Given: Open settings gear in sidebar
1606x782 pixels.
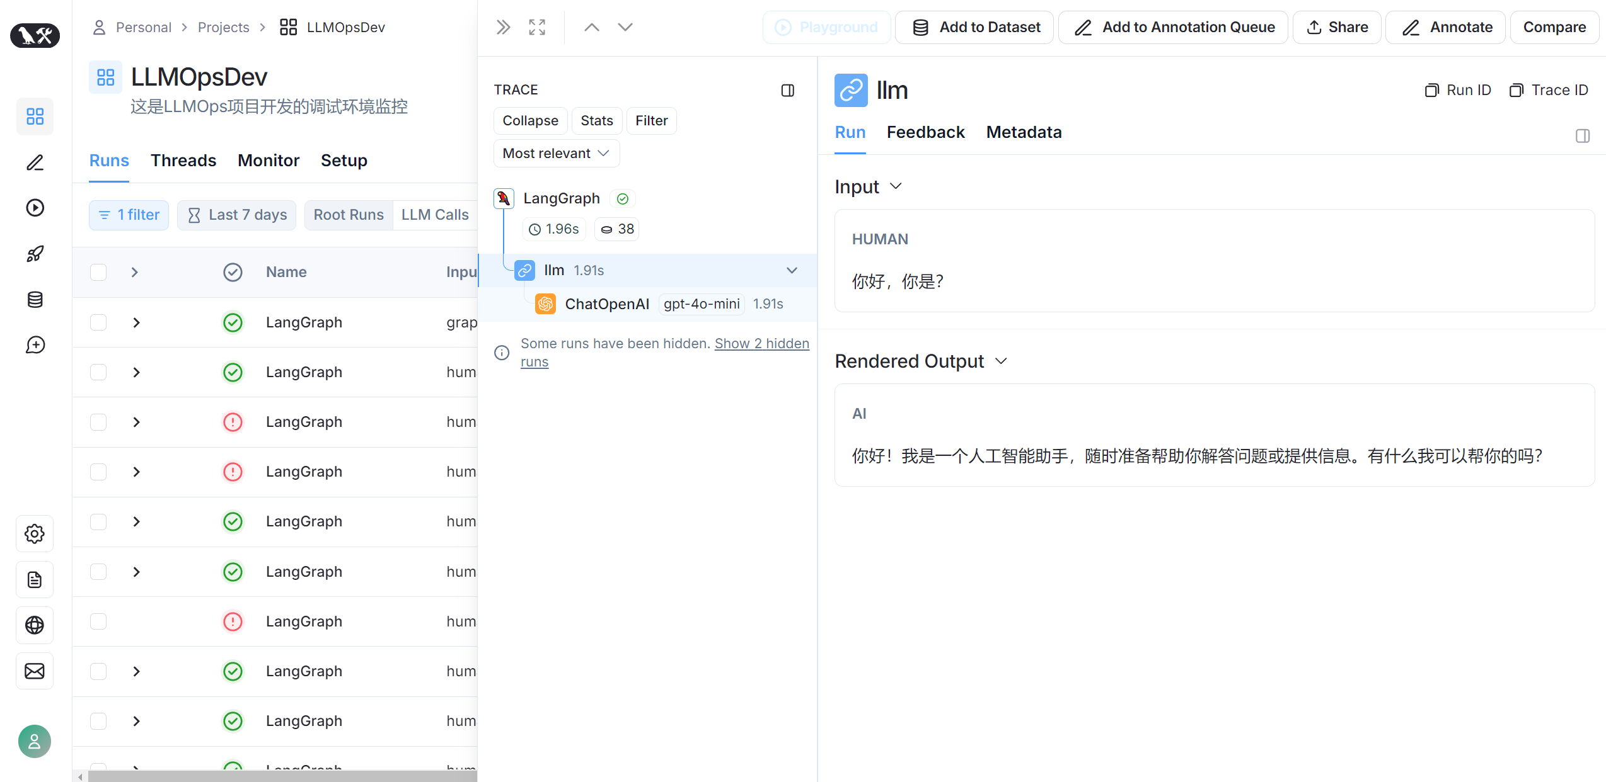Looking at the screenshot, I should coord(35,534).
